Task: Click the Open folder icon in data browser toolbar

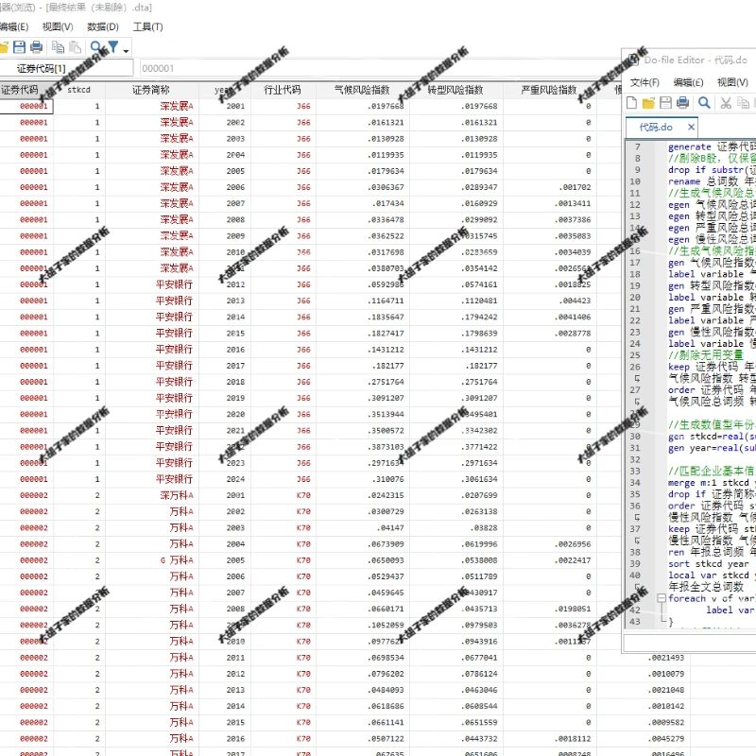Action: coord(4,47)
